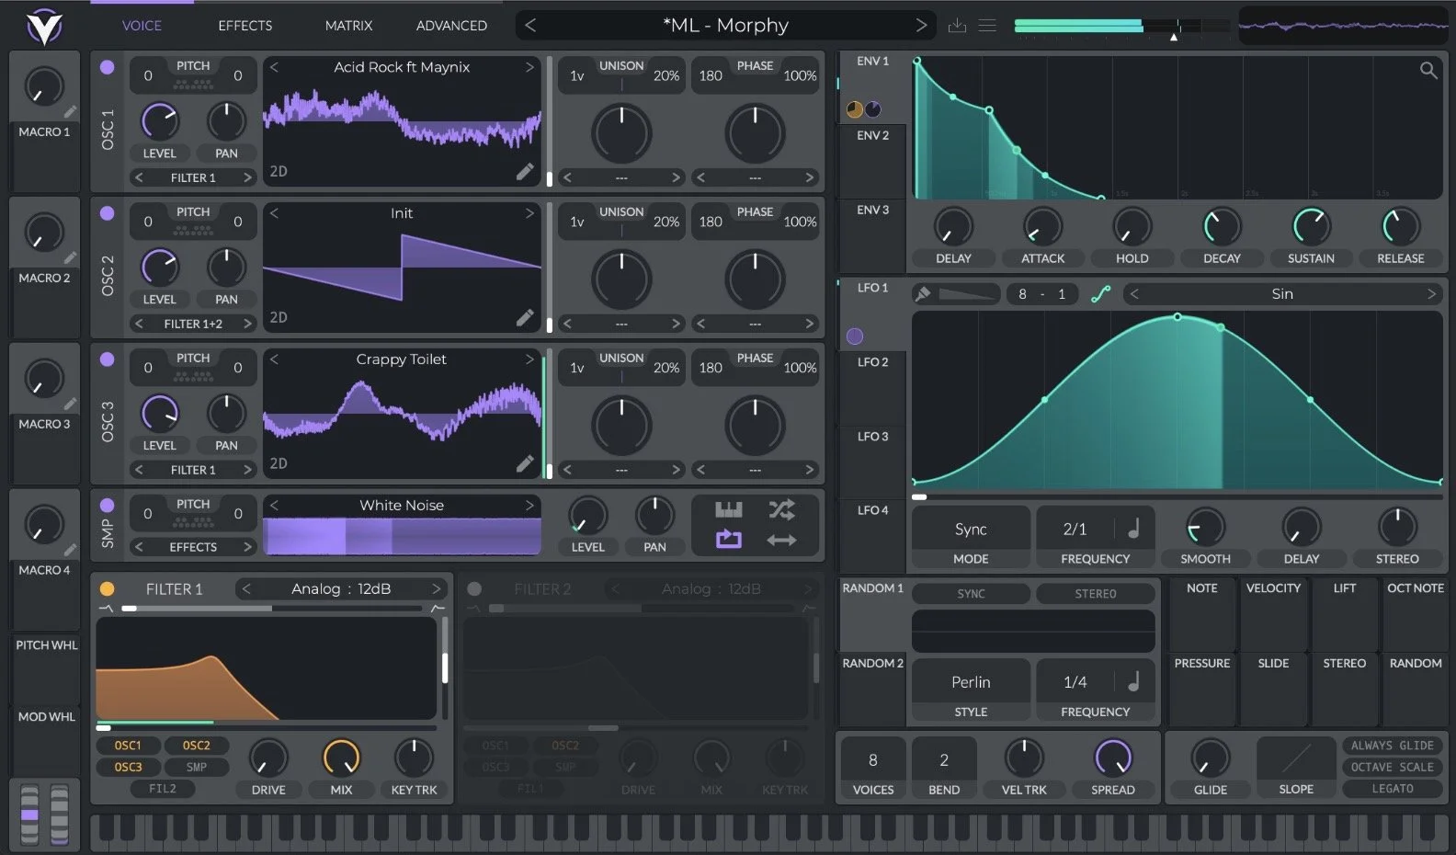Viewport: 1456px width, 855px height.
Task: Click the LFO 1 smooth curve icon
Action: (x=1100, y=294)
